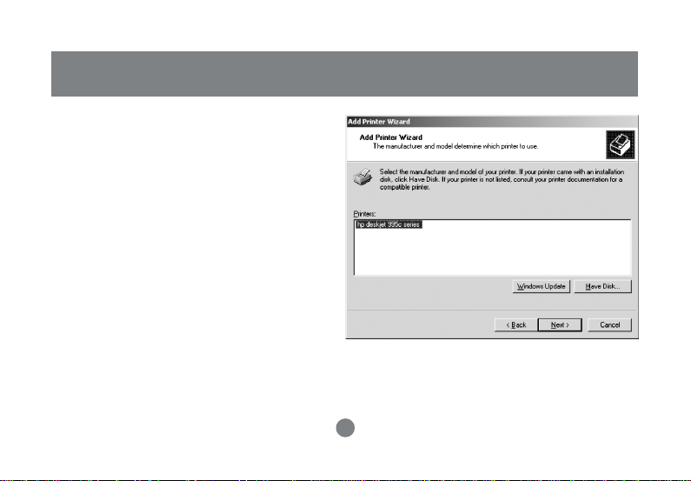Image resolution: width=691 pixels, height=481 pixels.
Task: Click the small printer icon beside instructions
Action: pyautogui.click(x=362, y=177)
